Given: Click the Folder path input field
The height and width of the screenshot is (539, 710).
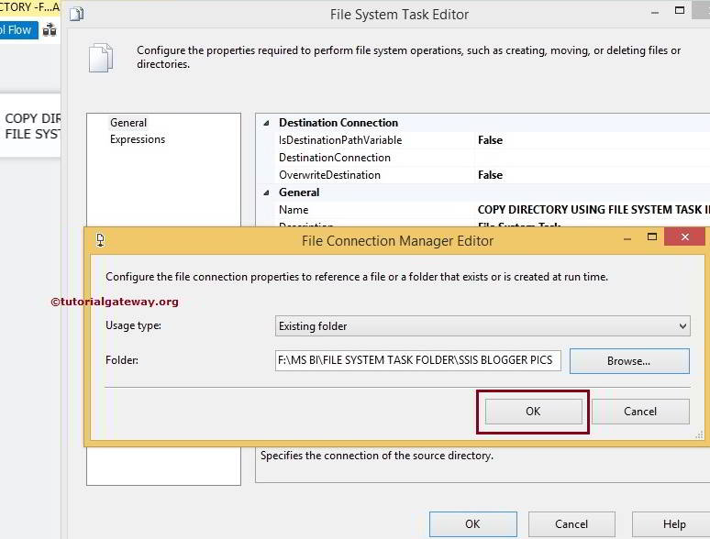Looking at the screenshot, I should pyautogui.click(x=418, y=360).
